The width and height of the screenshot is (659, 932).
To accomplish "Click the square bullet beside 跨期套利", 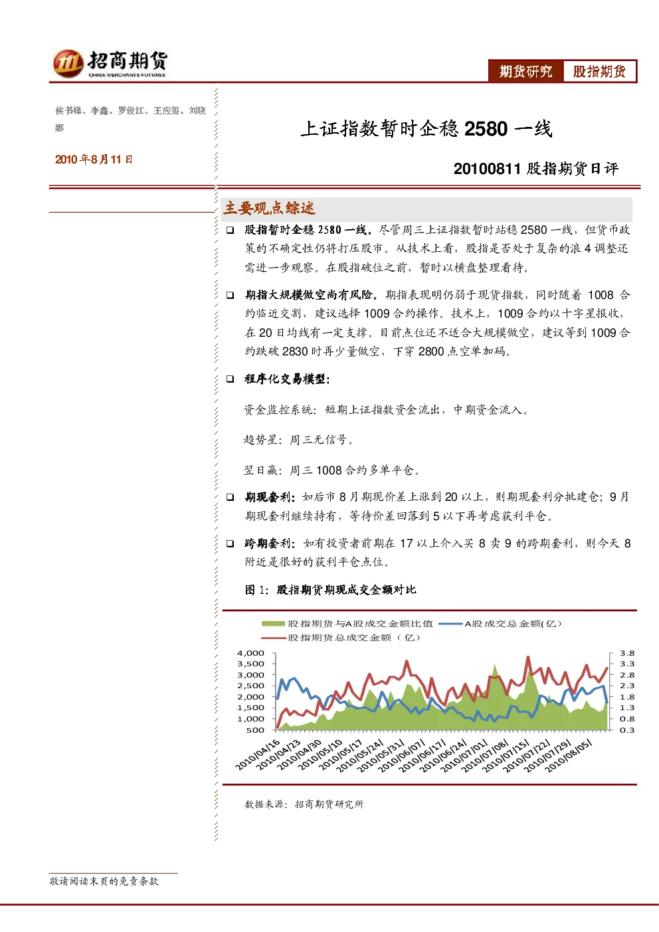I will coord(230,543).
